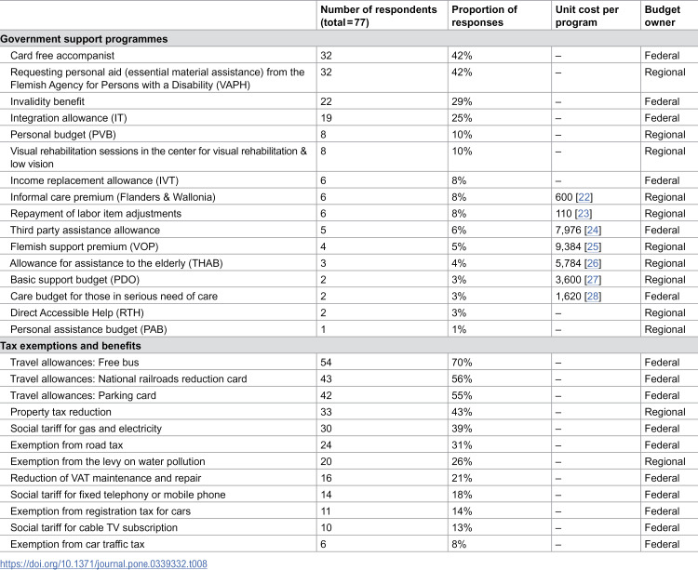Select the 'Number of respondents' column header

tap(379, 16)
